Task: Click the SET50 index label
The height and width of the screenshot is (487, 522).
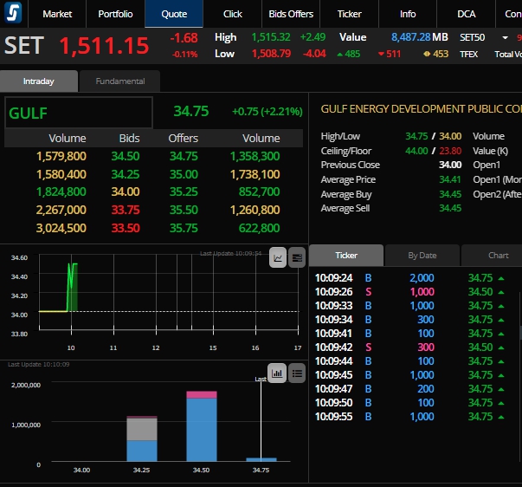Action: pos(472,37)
